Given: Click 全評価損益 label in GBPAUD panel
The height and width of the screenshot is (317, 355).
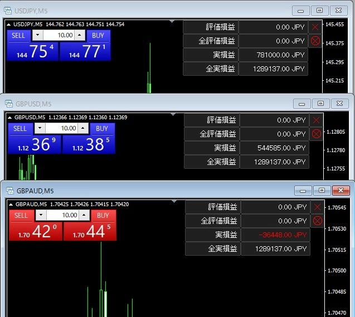Looking at the screenshot, I should 219,221.
